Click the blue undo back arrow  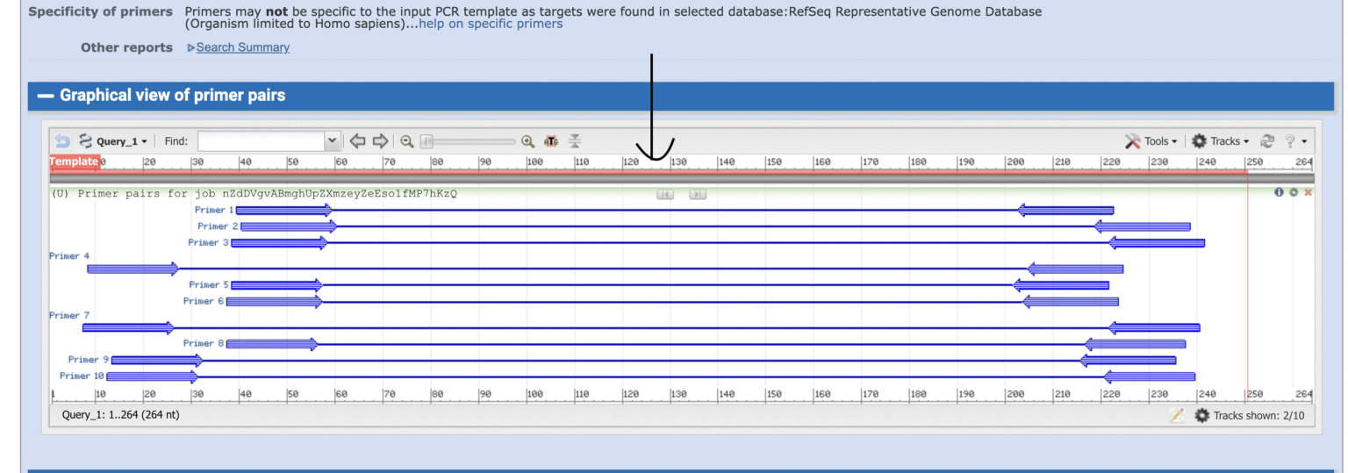click(x=62, y=141)
